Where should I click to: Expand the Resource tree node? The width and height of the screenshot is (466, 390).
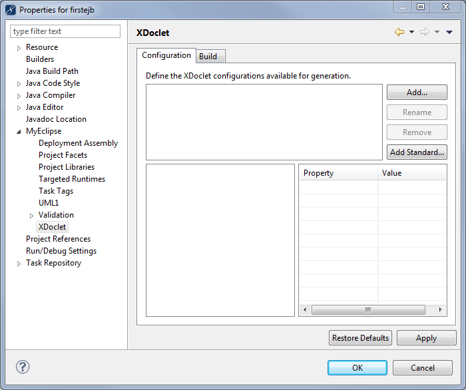19,48
